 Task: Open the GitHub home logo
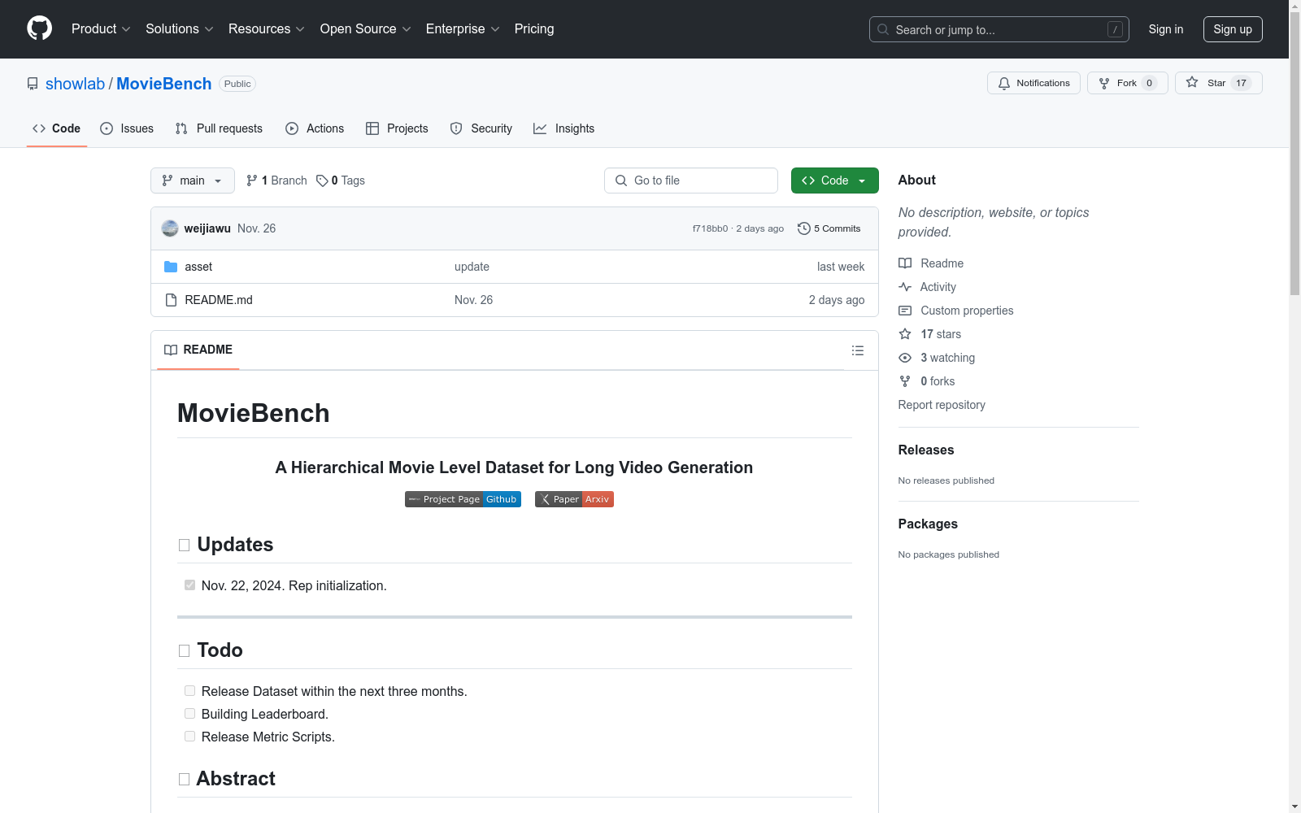coord(39,28)
